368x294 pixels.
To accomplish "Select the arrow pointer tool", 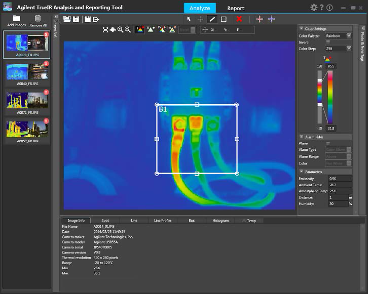I will click(189, 19).
